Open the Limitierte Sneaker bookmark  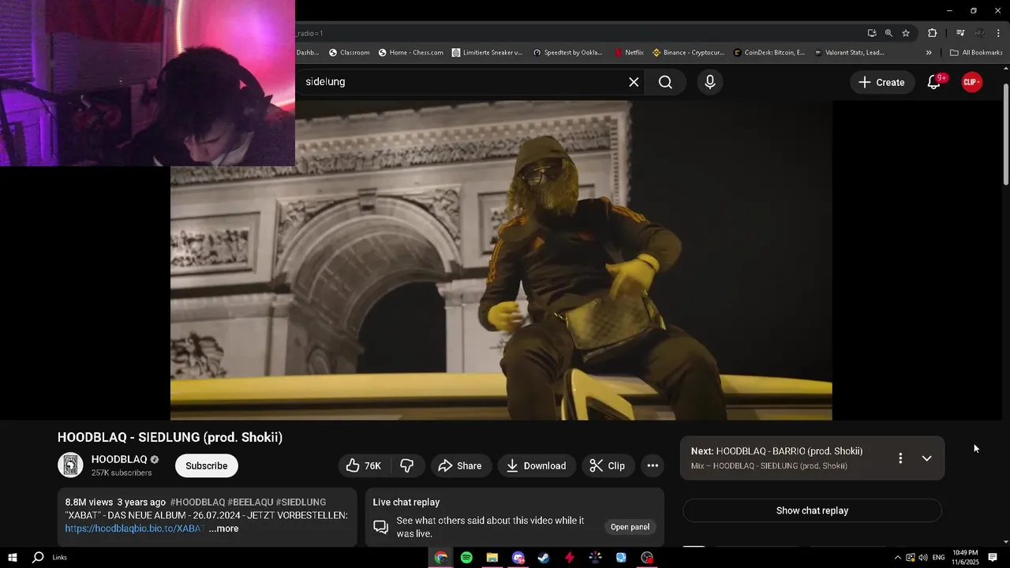tap(487, 53)
